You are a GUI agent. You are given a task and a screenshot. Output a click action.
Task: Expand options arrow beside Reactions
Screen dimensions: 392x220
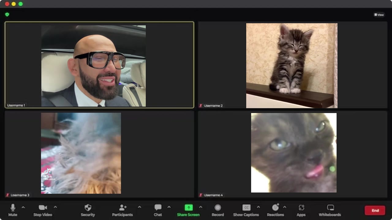coord(285,207)
